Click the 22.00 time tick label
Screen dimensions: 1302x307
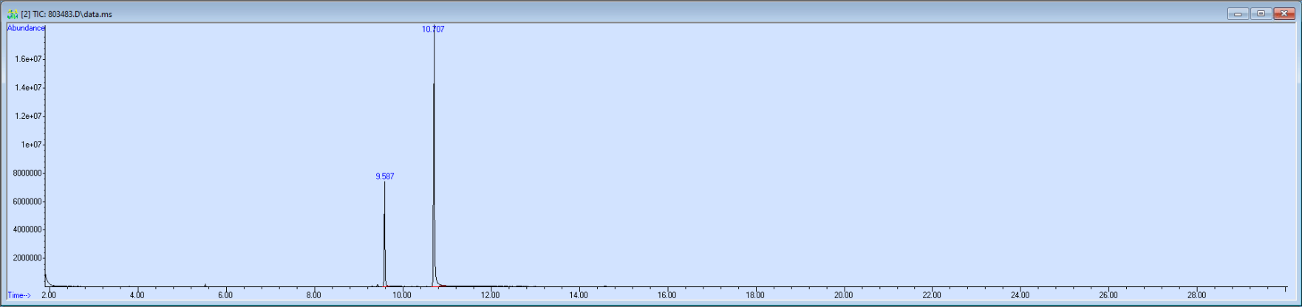click(932, 295)
